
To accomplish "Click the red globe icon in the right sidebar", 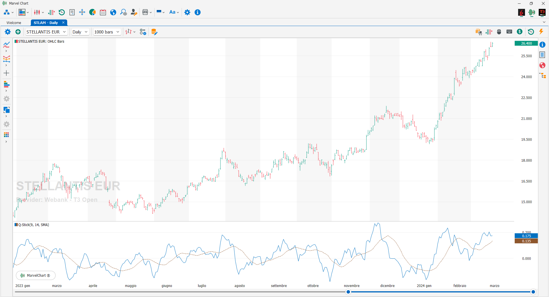I will [542, 65].
